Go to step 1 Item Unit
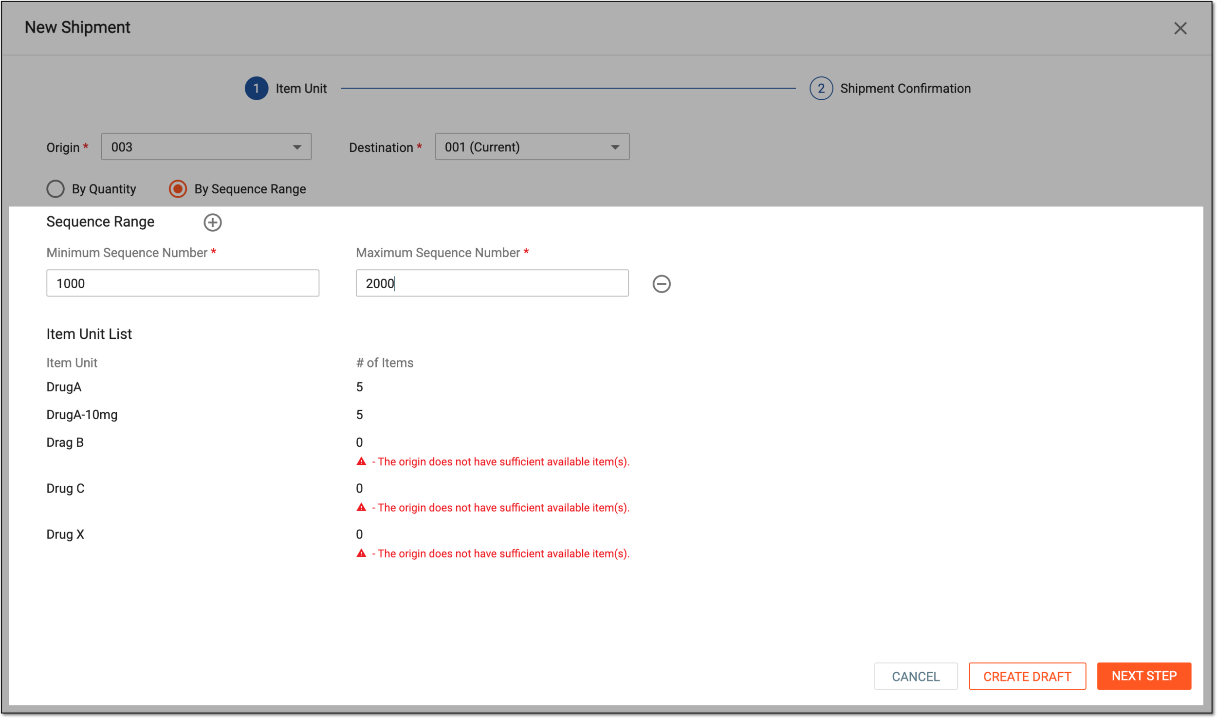Screen dimensions: 1217x718 click(285, 89)
